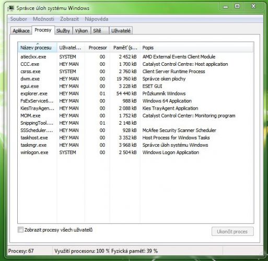Minimize the Task Manager window
The height and width of the screenshot is (261, 268).
coord(226,7)
